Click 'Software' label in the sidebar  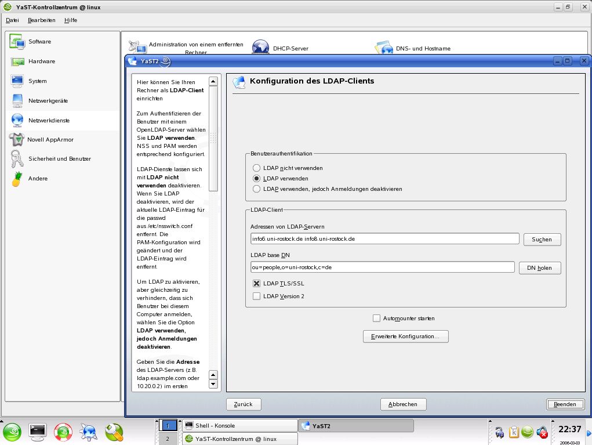39,42
